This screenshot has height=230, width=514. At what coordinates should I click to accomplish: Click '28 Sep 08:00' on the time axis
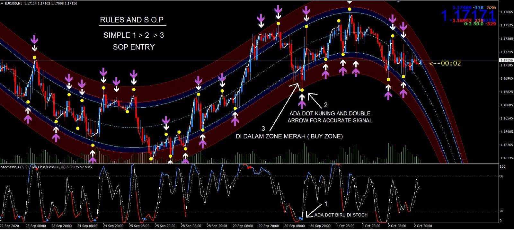(191, 226)
